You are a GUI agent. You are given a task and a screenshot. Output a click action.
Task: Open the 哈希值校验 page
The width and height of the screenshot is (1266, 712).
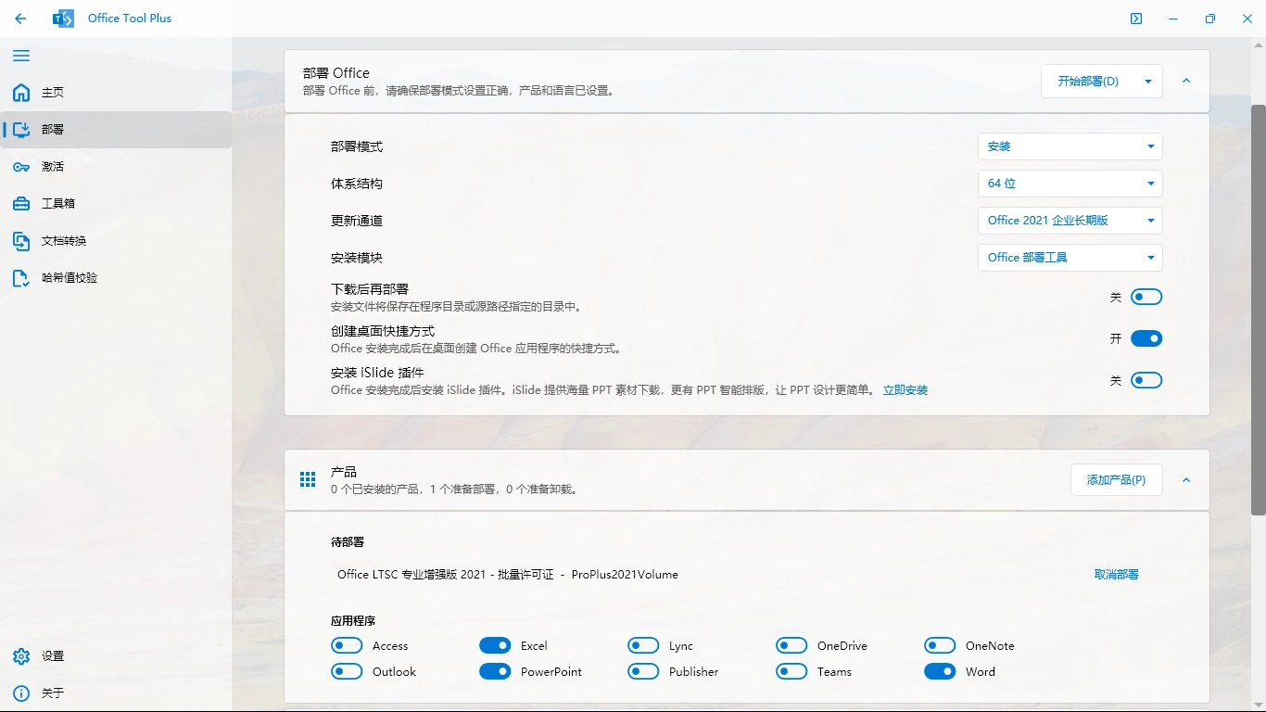click(116, 278)
